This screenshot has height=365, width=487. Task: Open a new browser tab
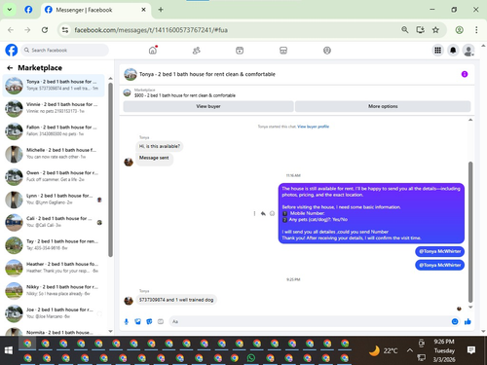coord(161,10)
